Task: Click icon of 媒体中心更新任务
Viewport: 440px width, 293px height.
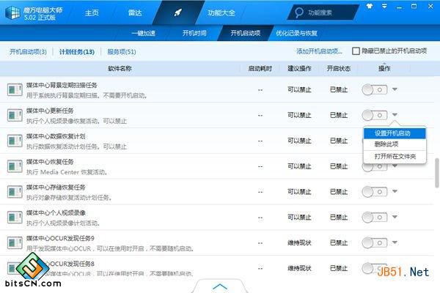Action: 15,115
